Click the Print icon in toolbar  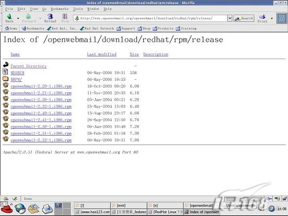click(x=262, y=17)
